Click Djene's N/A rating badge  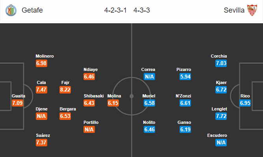point(41,116)
